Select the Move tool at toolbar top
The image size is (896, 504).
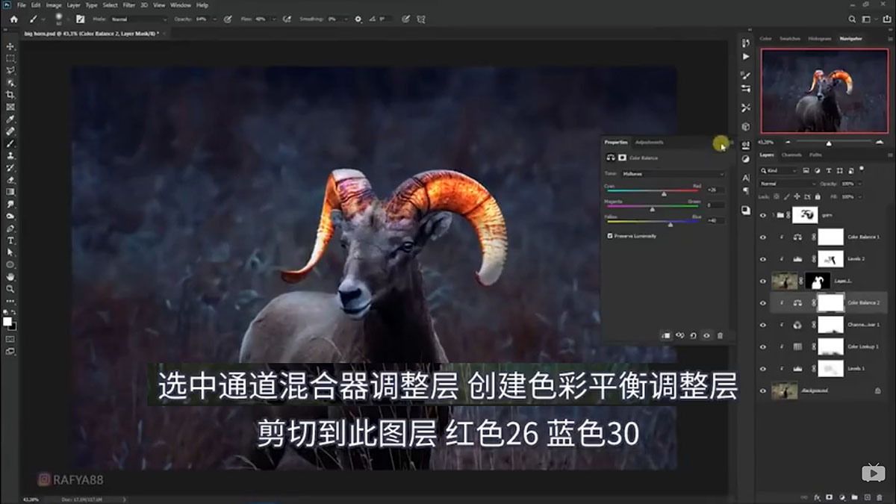[10, 45]
